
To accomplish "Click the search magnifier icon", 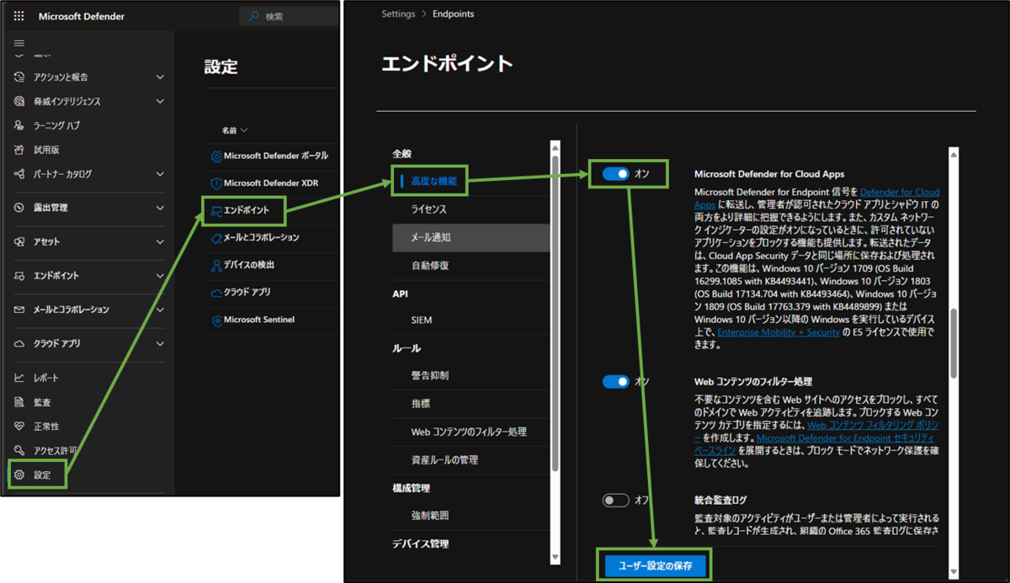I will point(254,16).
